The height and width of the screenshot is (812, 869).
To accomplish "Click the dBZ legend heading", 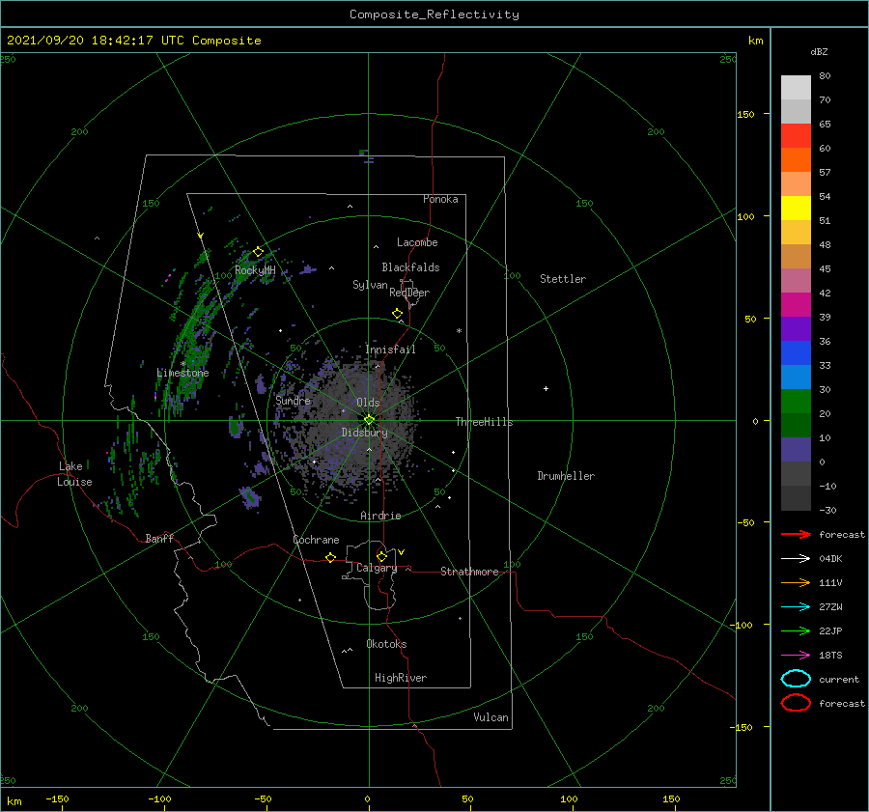I will click(x=819, y=51).
